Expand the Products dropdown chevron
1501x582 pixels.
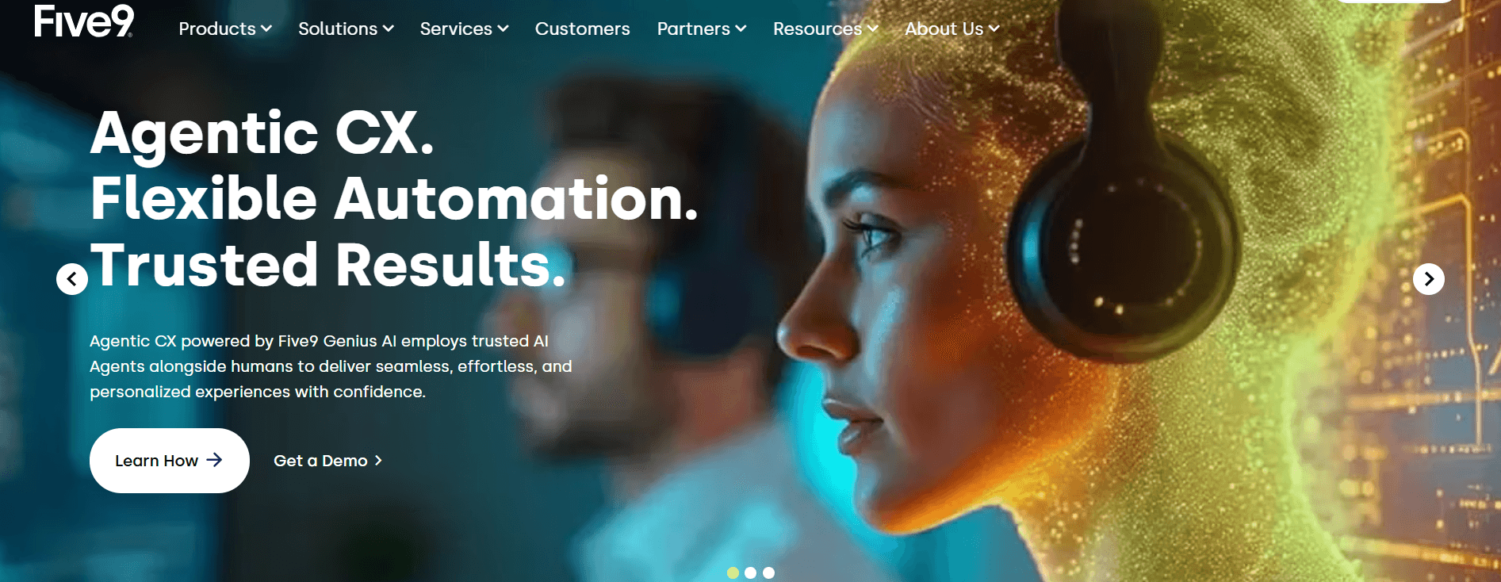pyautogui.click(x=266, y=29)
